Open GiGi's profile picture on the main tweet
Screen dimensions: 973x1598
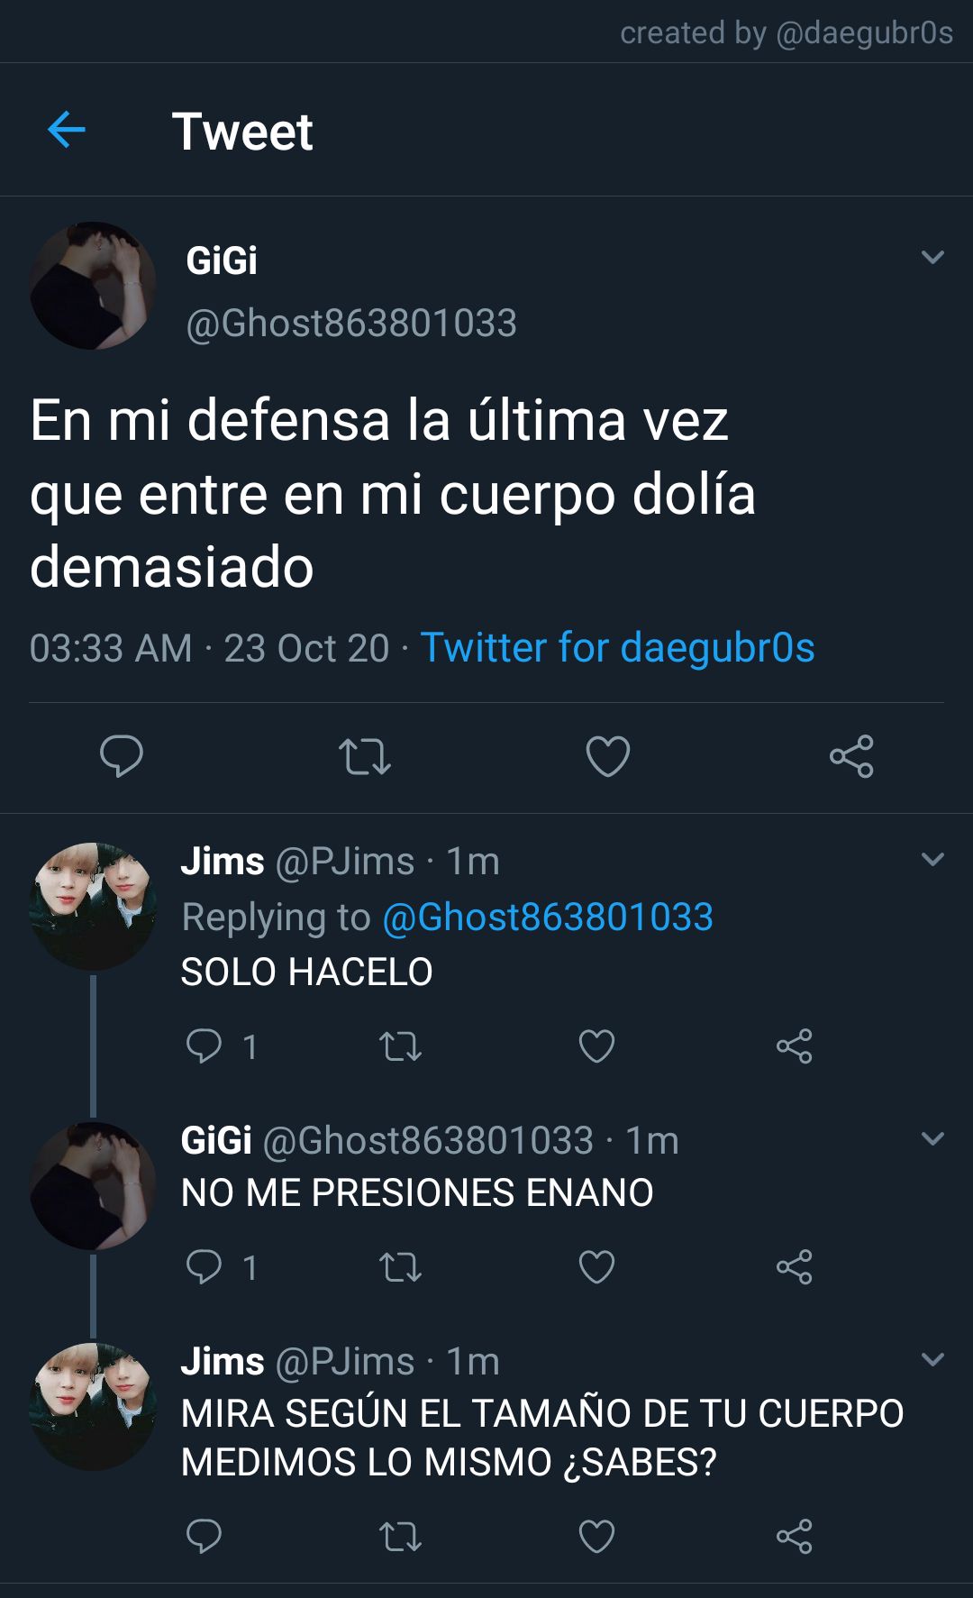[x=93, y=285]
